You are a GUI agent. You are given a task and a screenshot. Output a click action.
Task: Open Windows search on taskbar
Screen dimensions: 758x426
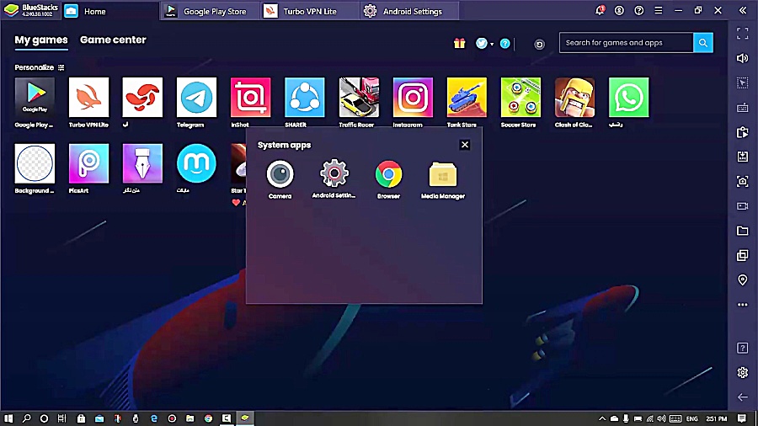click(26, 418)
